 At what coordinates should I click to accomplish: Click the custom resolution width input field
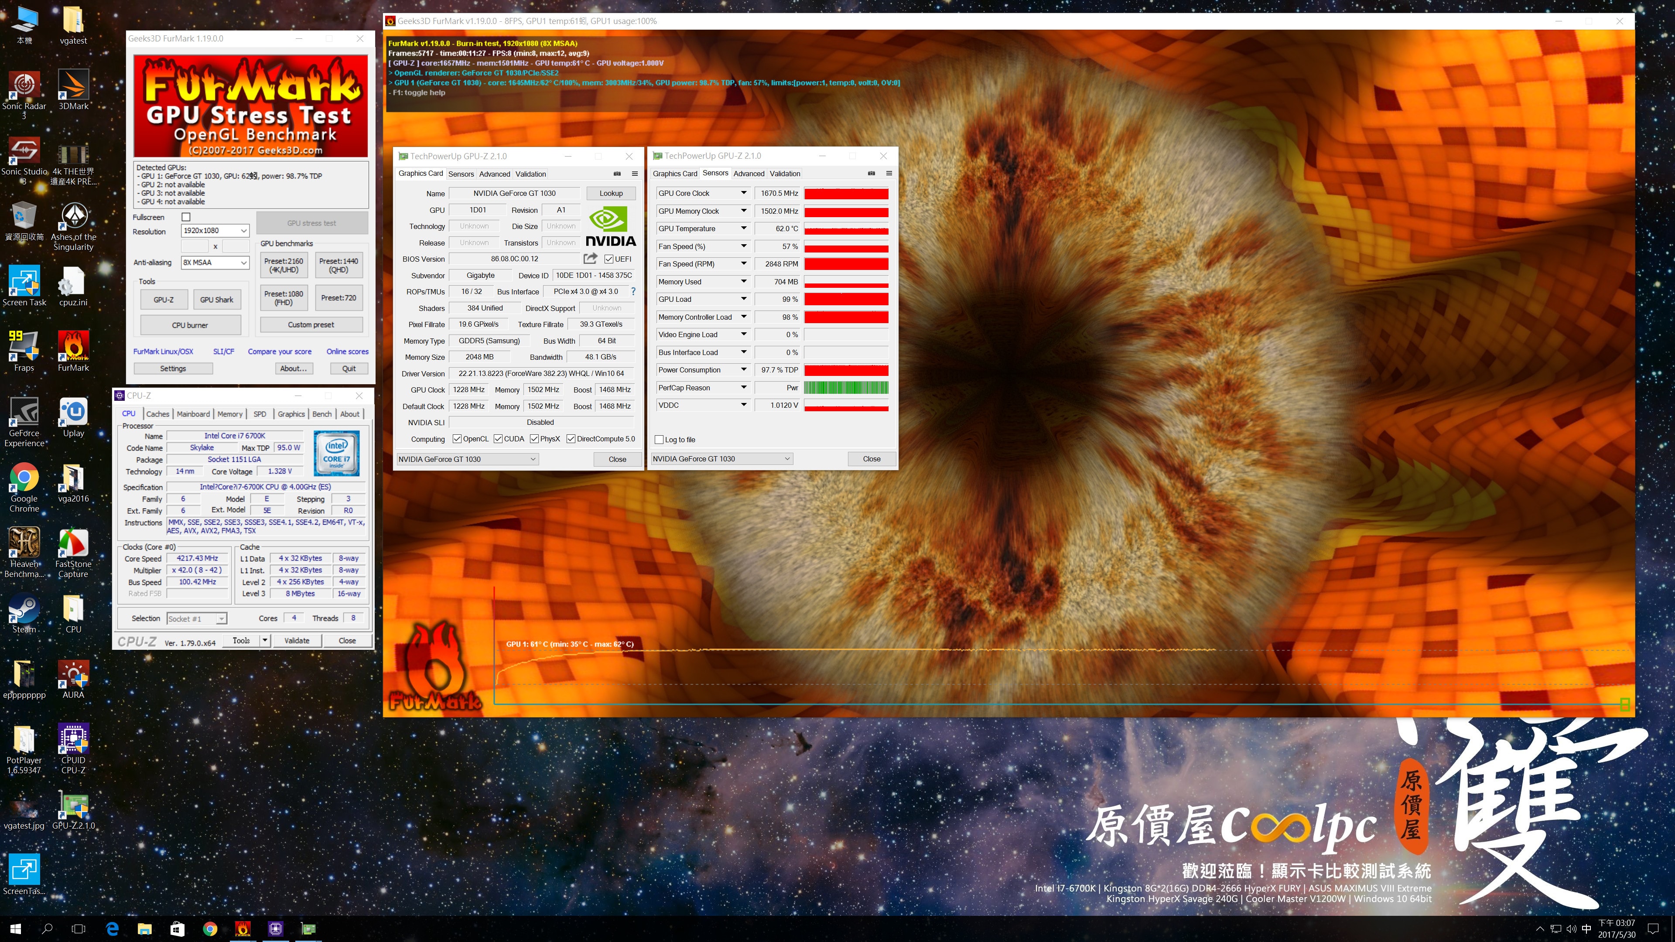195,246
